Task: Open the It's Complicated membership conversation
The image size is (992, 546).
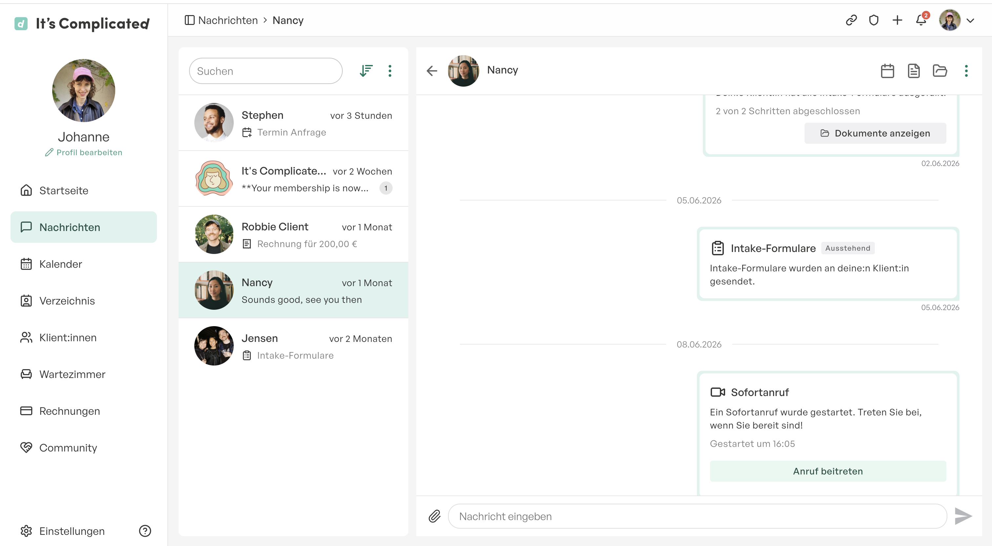Action: coord(293,178)
